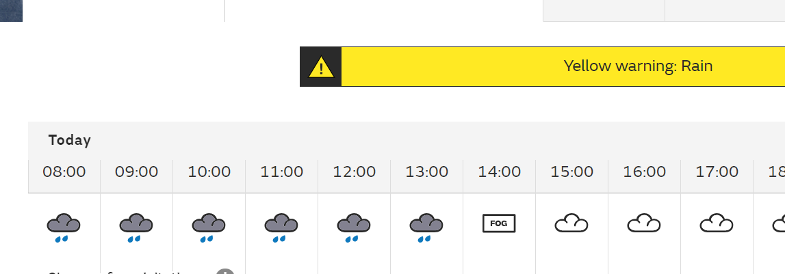The width and height of the screenshot is (785, 274).
Task: Open the Yellow warning: Rain banner
Action: click(542, 66)
